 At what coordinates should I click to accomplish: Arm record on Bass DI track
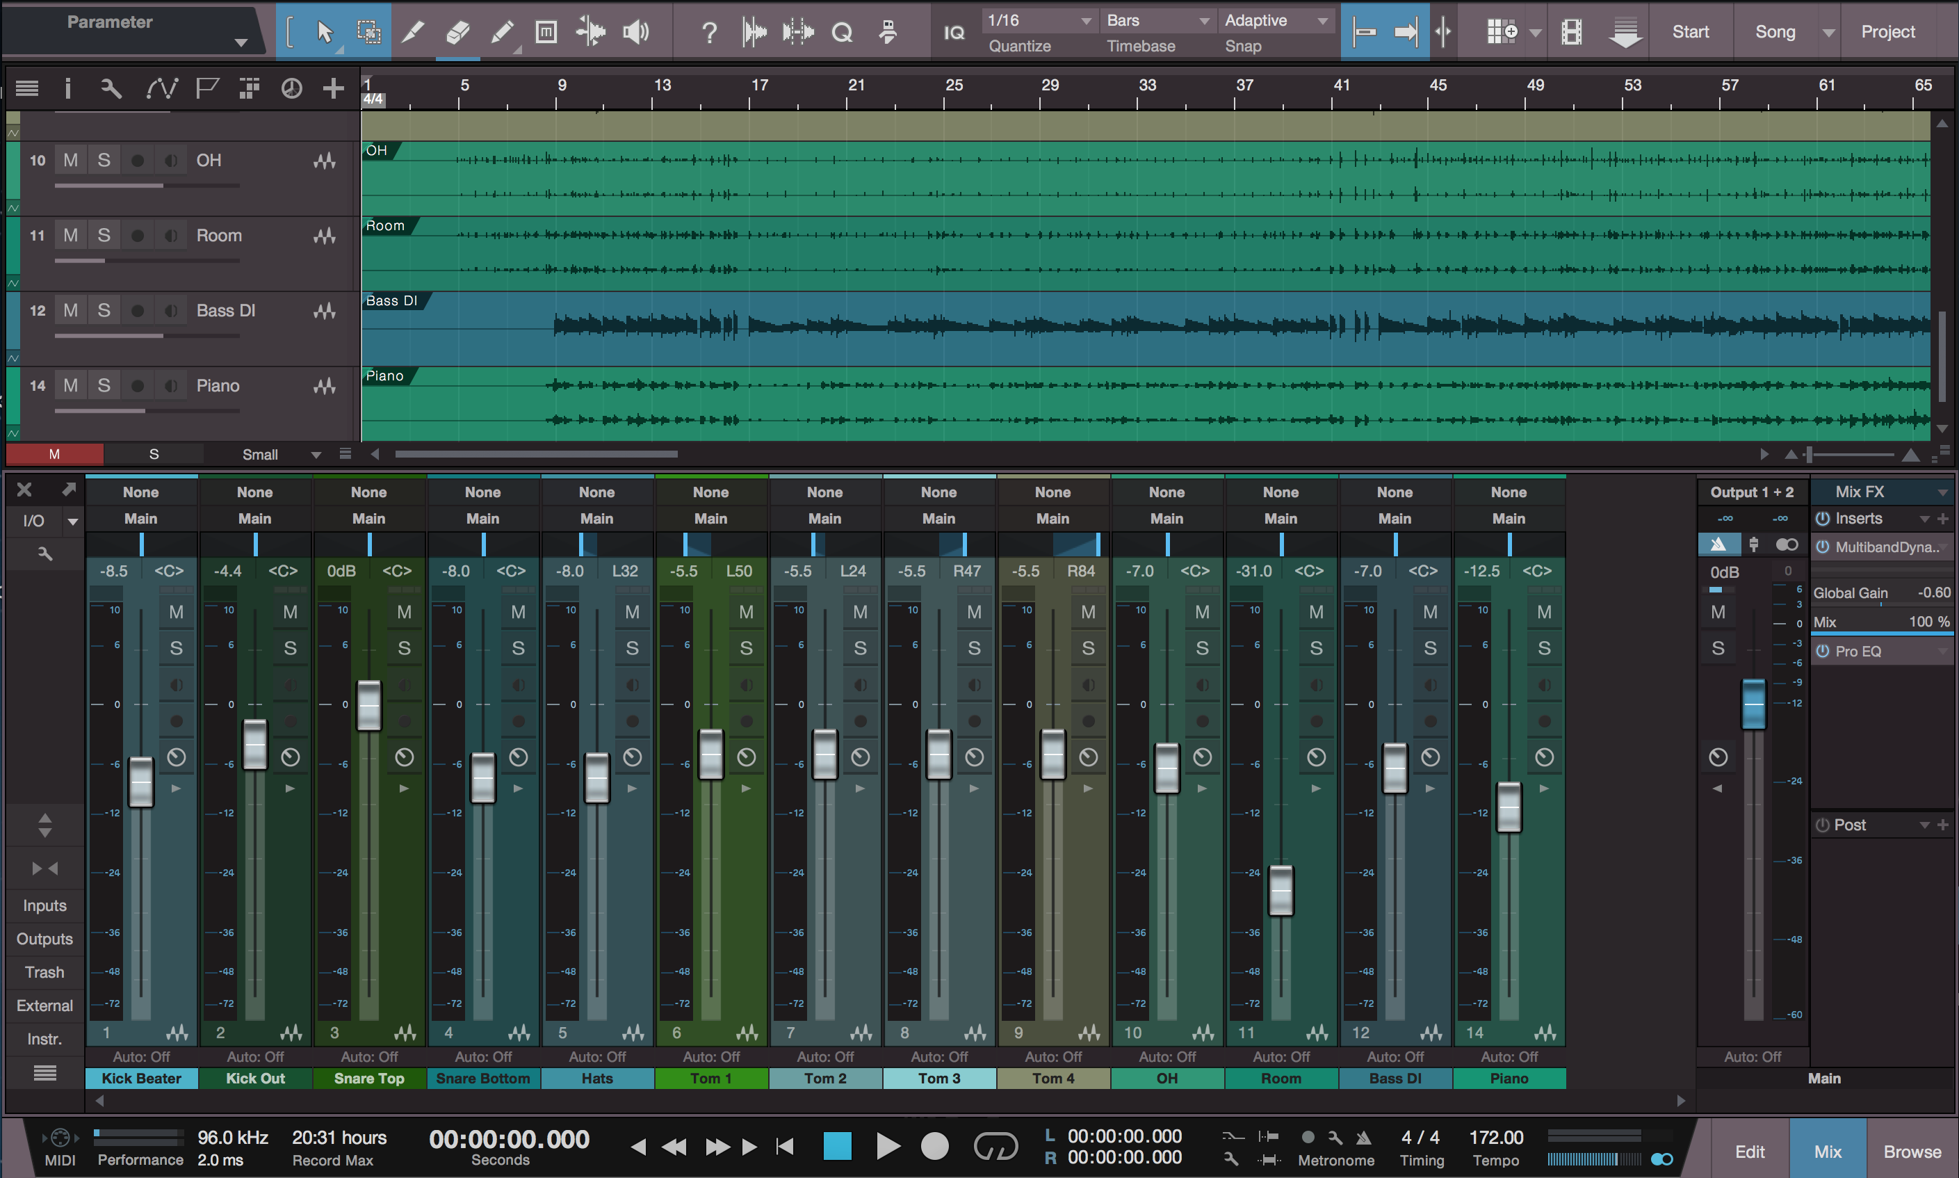[137, 310]
